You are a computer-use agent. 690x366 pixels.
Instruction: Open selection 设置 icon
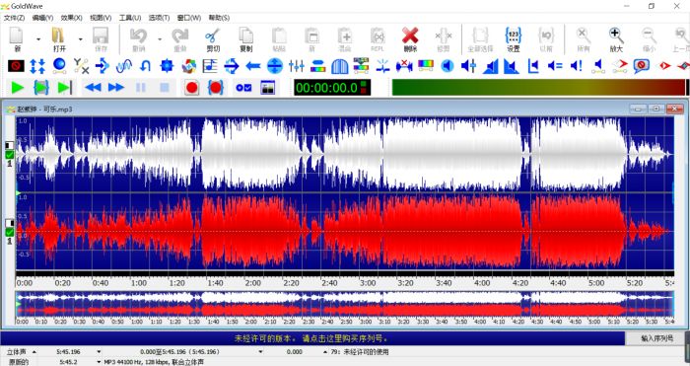(514, 39)
